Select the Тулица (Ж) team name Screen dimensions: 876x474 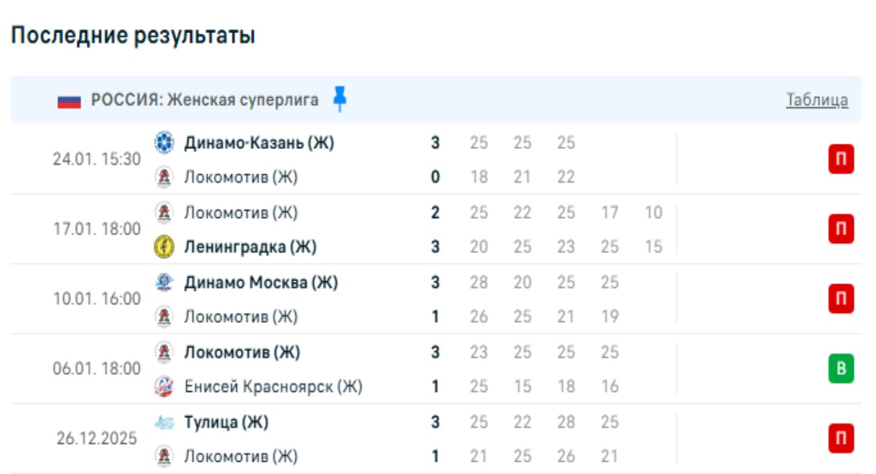(x=226, y=423)
